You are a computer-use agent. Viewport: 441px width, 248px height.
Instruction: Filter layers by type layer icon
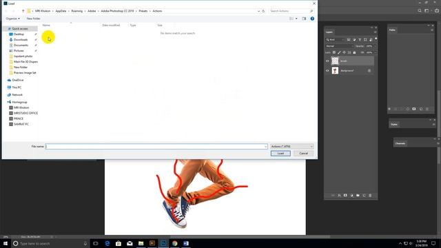click(x=360, y=40)
